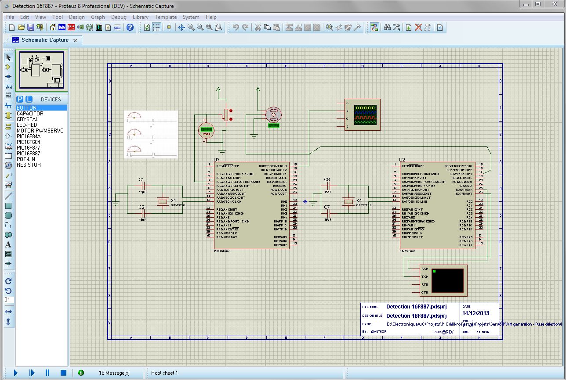Flip the part vertically with the Y-mirror icon
566x380 pixels.
[x=8, y=321]
